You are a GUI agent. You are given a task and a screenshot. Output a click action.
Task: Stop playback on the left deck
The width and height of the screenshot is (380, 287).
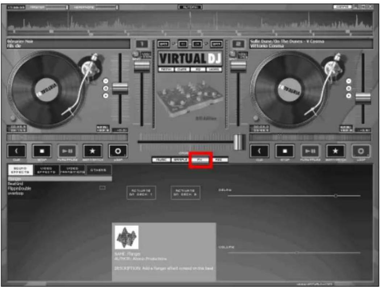42,151
